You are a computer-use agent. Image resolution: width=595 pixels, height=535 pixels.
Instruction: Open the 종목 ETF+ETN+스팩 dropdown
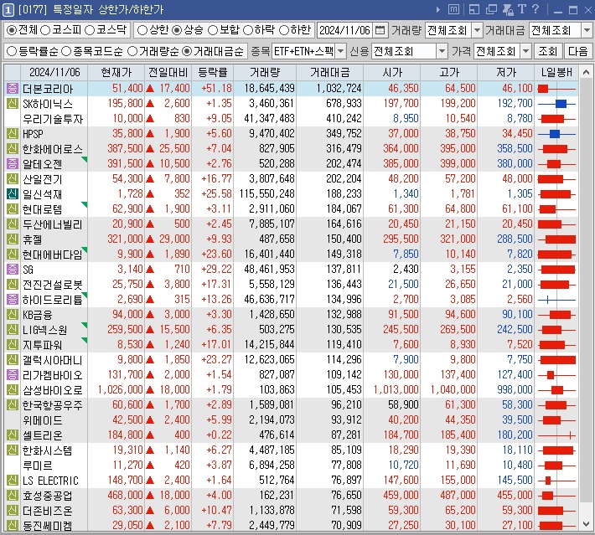(x=341, y=51)
